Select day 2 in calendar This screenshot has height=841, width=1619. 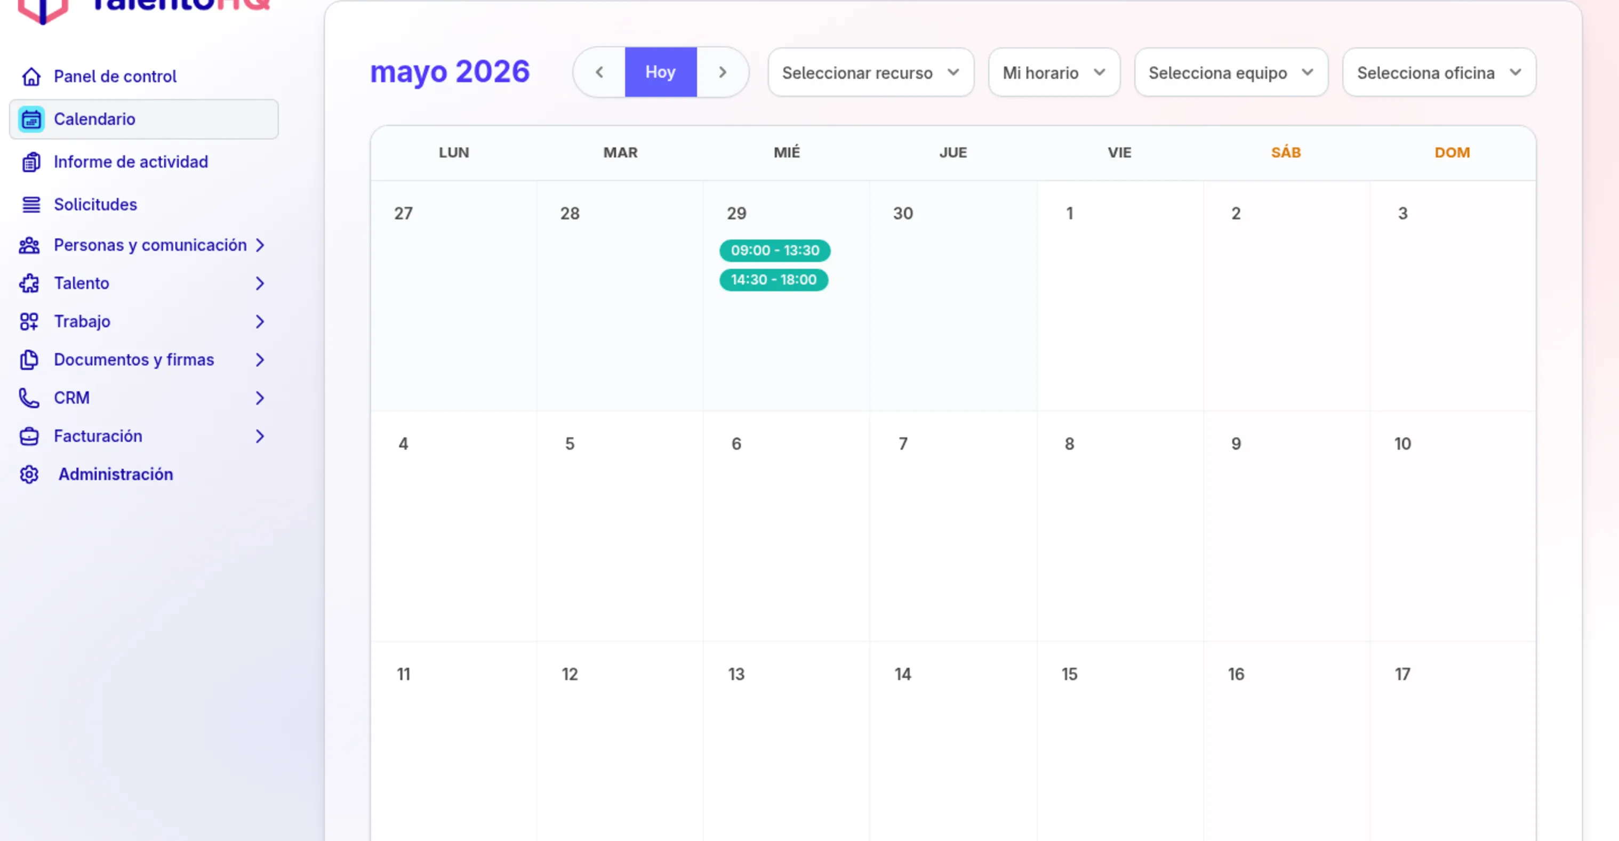1236,214
